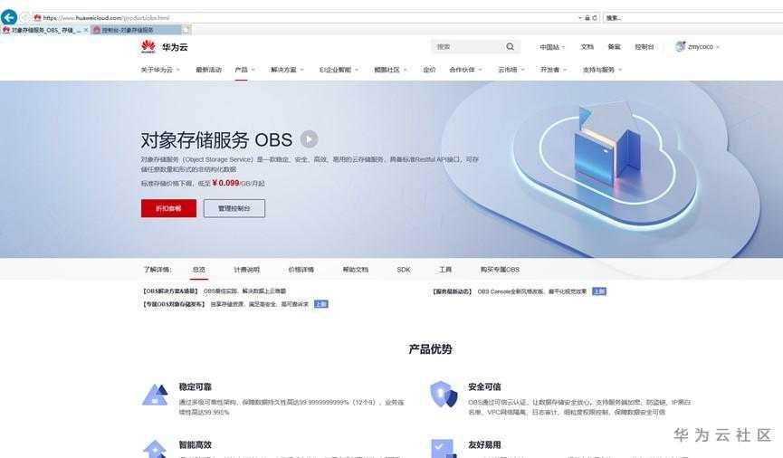Click the 华为云 brand name
The image size is (783, 458).
pos(175,47)
